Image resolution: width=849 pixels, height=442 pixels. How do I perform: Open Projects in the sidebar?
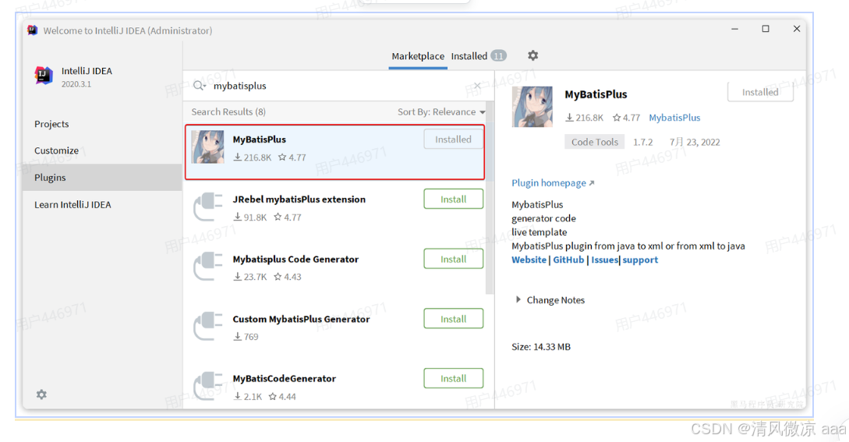[x=51, y=124]
